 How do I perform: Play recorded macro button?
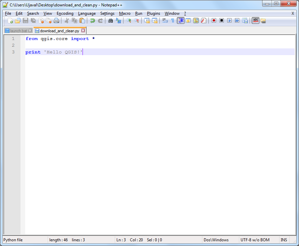(x=229, y=20)
